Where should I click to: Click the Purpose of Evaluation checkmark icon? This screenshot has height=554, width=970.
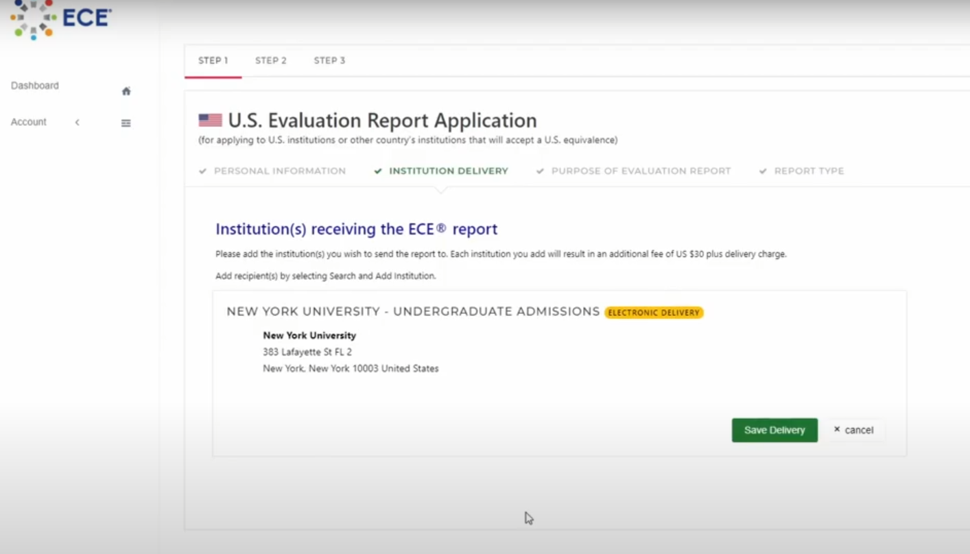[x=540, y=171]
